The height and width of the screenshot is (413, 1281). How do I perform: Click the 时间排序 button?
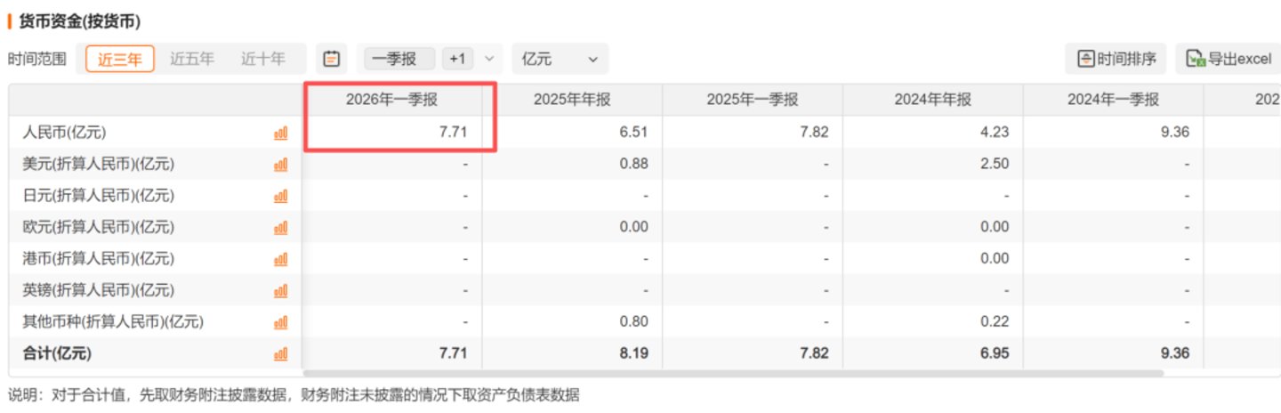point(1116,59)
